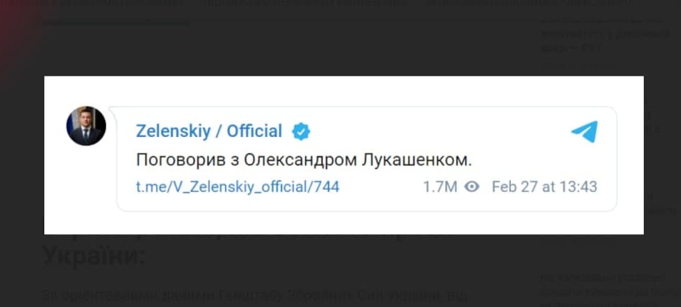Screen dimensions: 681x307
Task: Follow the t.me/V_Zelenskiy_official/744 link
Action: 237,187
